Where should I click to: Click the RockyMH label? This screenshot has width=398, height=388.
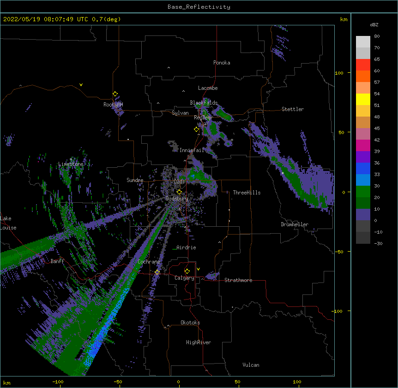tap(113, 105)
